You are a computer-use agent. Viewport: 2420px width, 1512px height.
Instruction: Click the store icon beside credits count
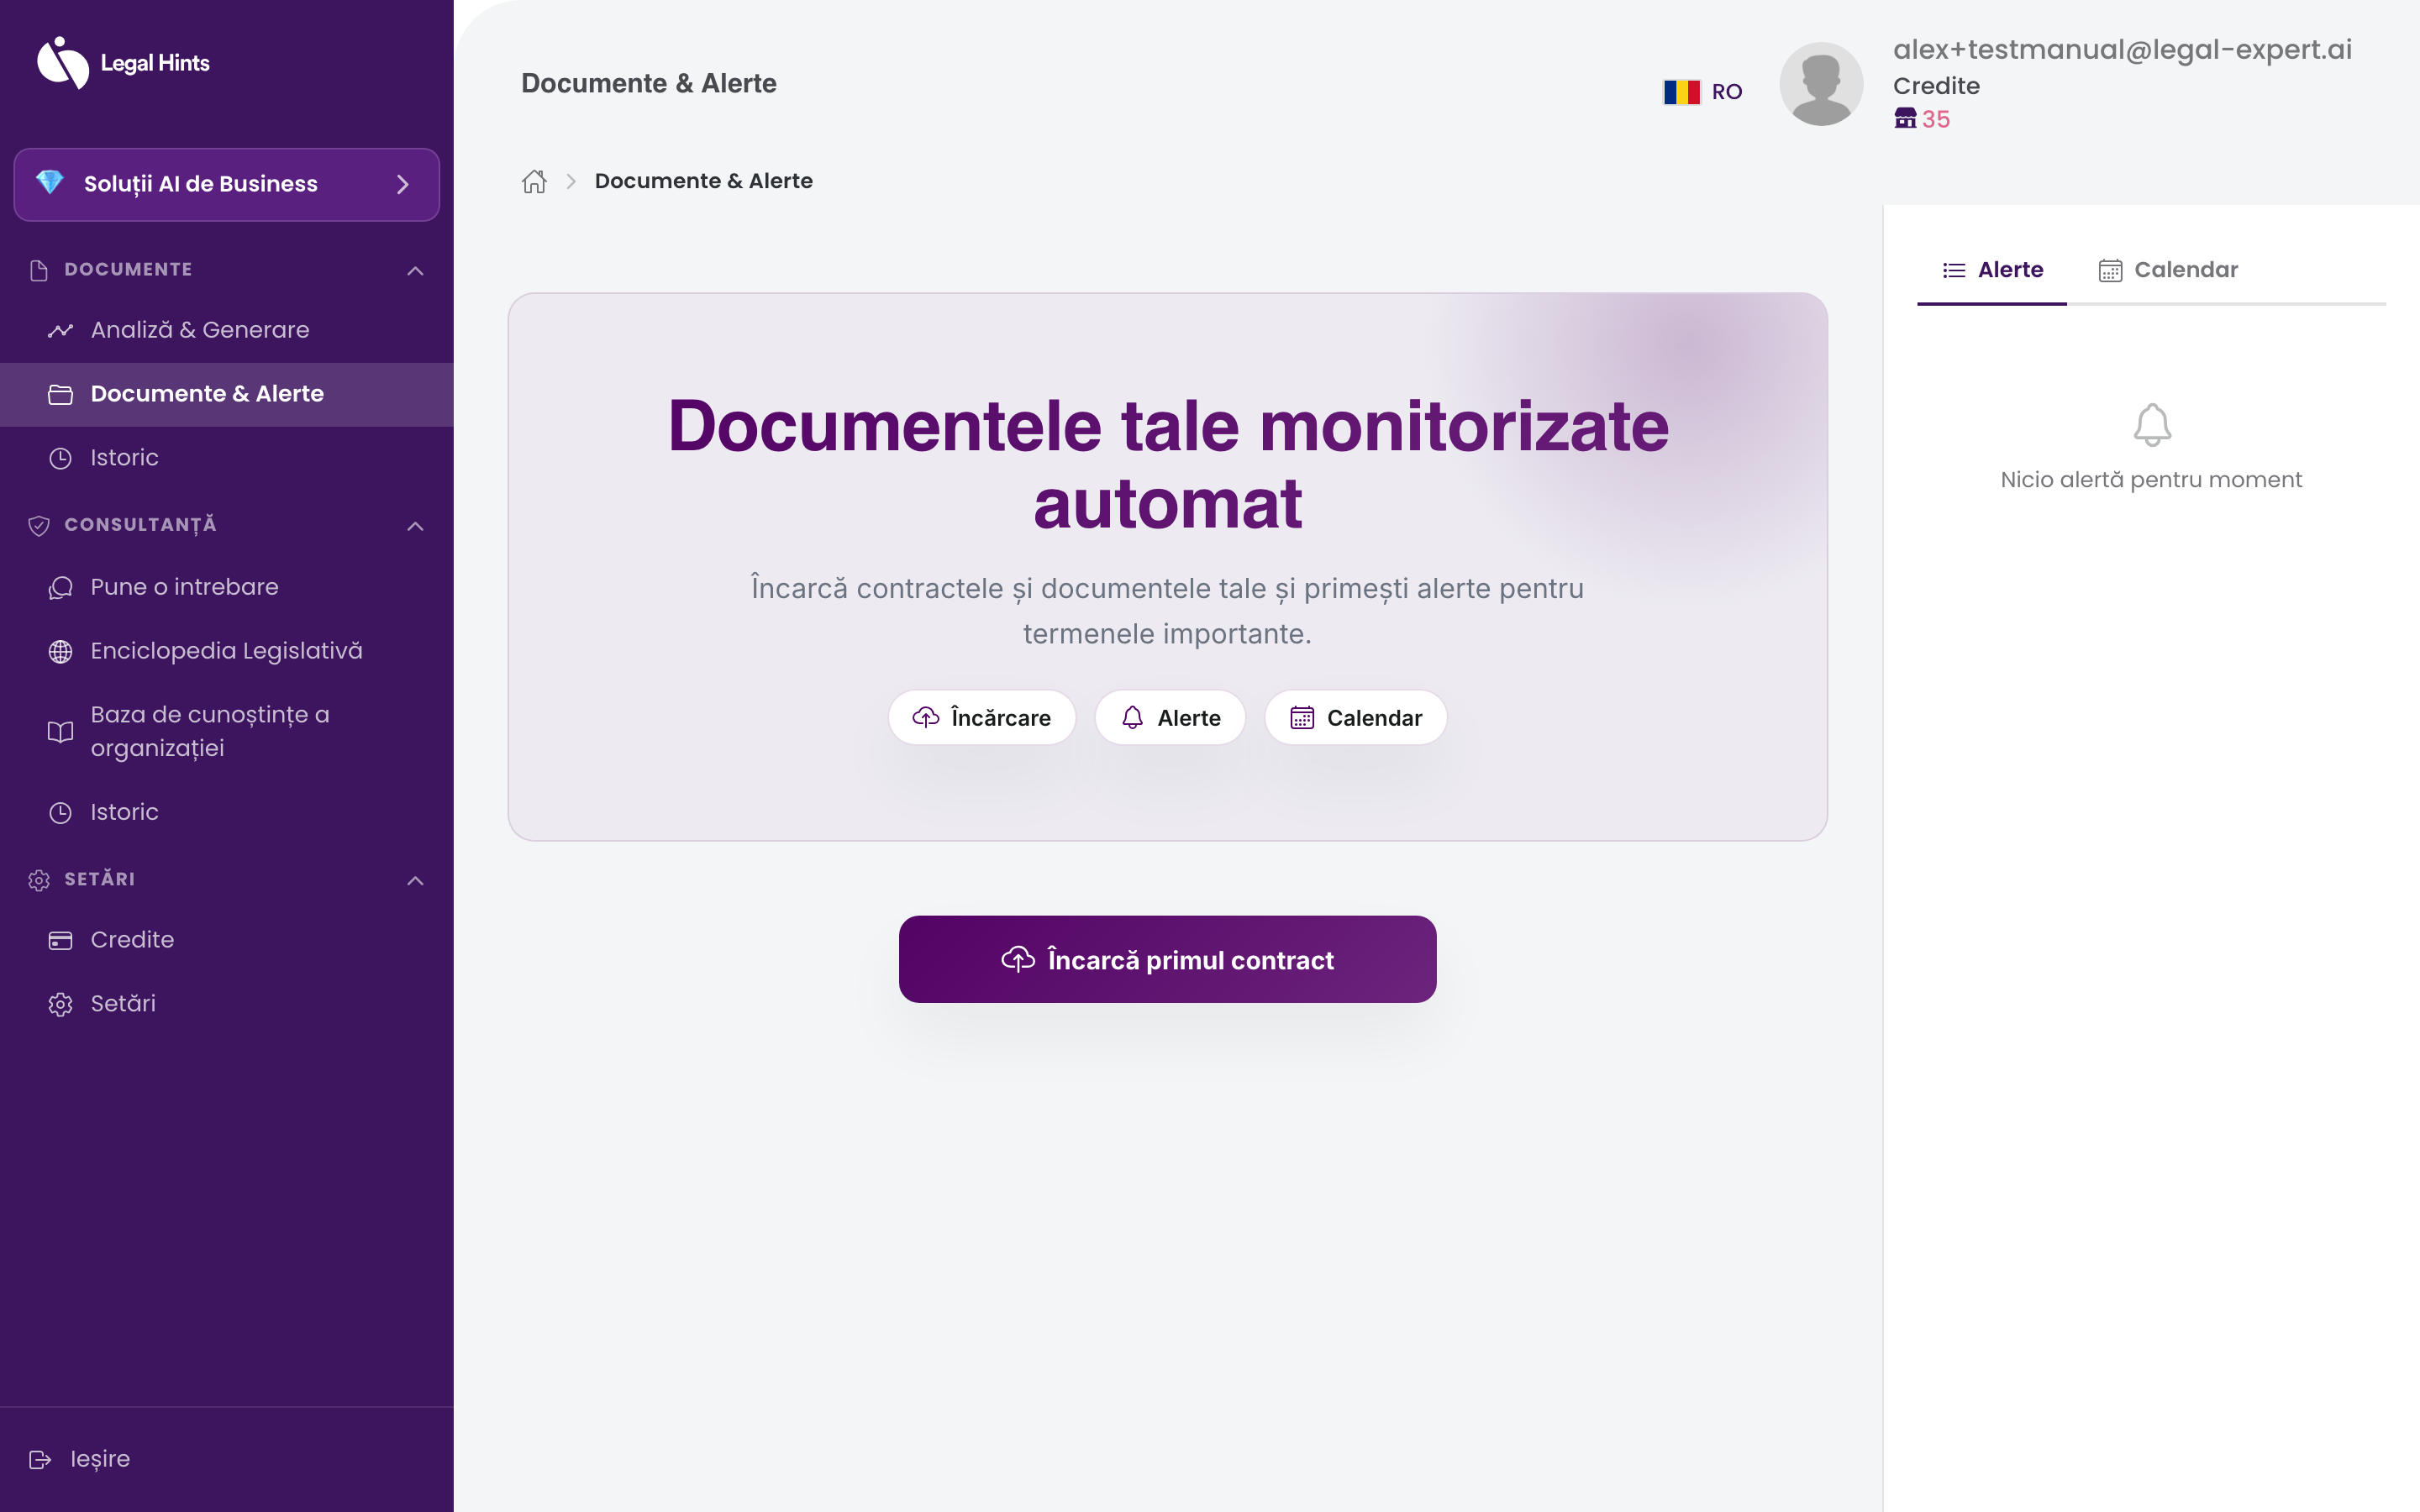(x=1905, y=119)
